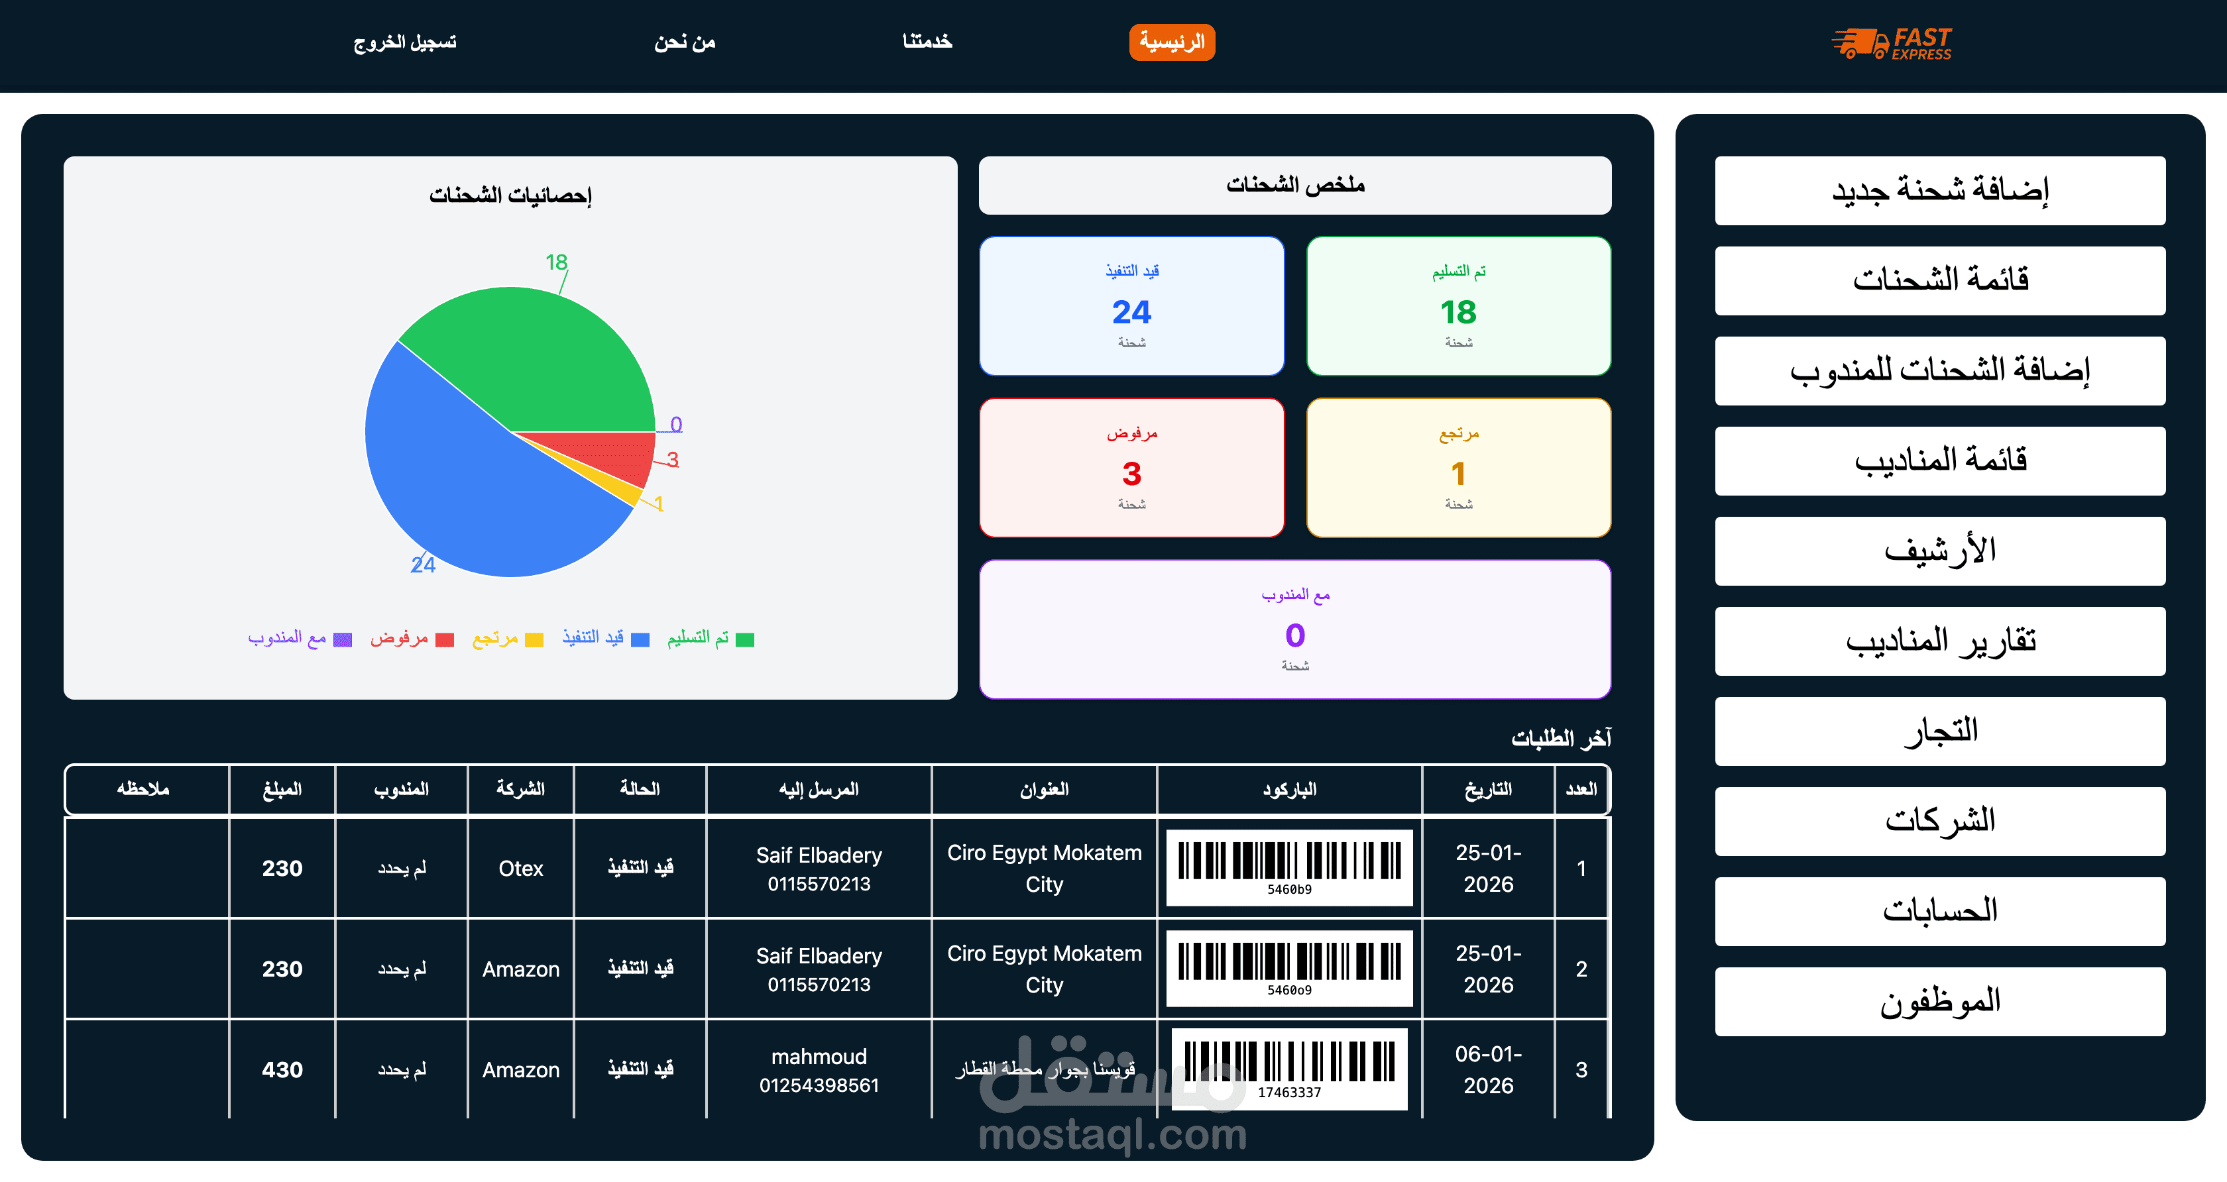This screenshot has width=2227, height=1182.
Task: Click date 06-01-2026 cell
Action: (x=1488, y=1069)
